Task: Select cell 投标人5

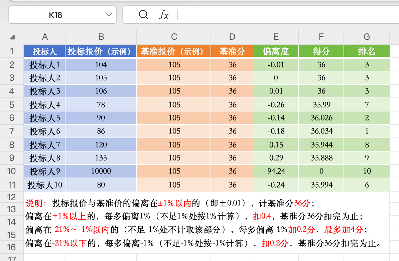Action: (45, 118)
